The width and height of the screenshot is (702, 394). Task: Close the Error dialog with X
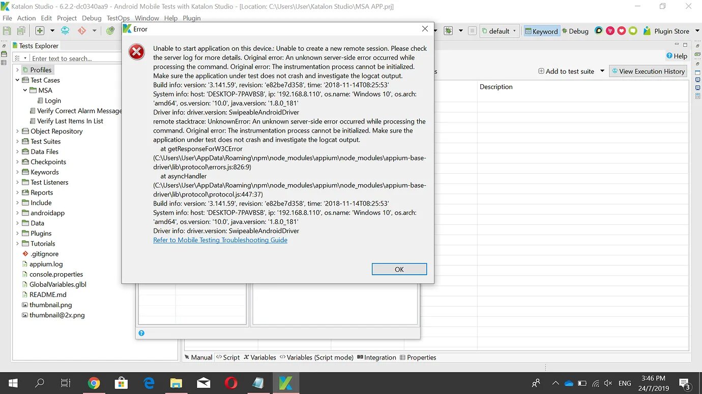pos(425,29)
